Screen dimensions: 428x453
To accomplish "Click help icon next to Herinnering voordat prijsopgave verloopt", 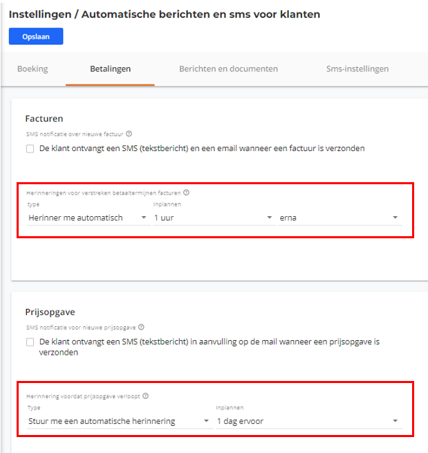I will tap(146, 396).
